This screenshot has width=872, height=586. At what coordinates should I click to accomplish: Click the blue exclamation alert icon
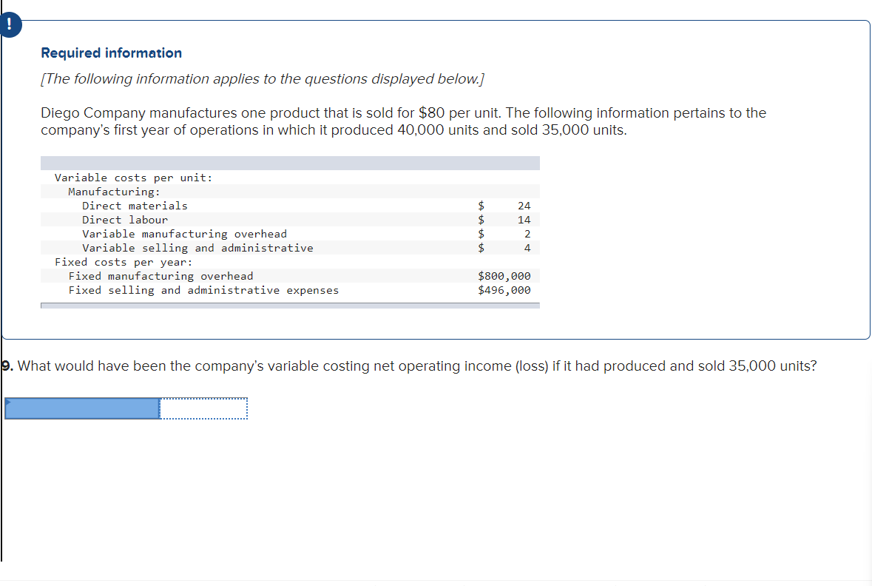(x=10, y=24)
